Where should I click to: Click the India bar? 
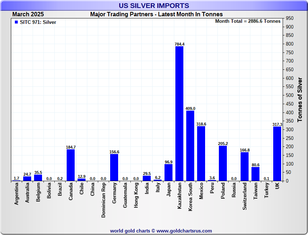click(x=147, y=178)
